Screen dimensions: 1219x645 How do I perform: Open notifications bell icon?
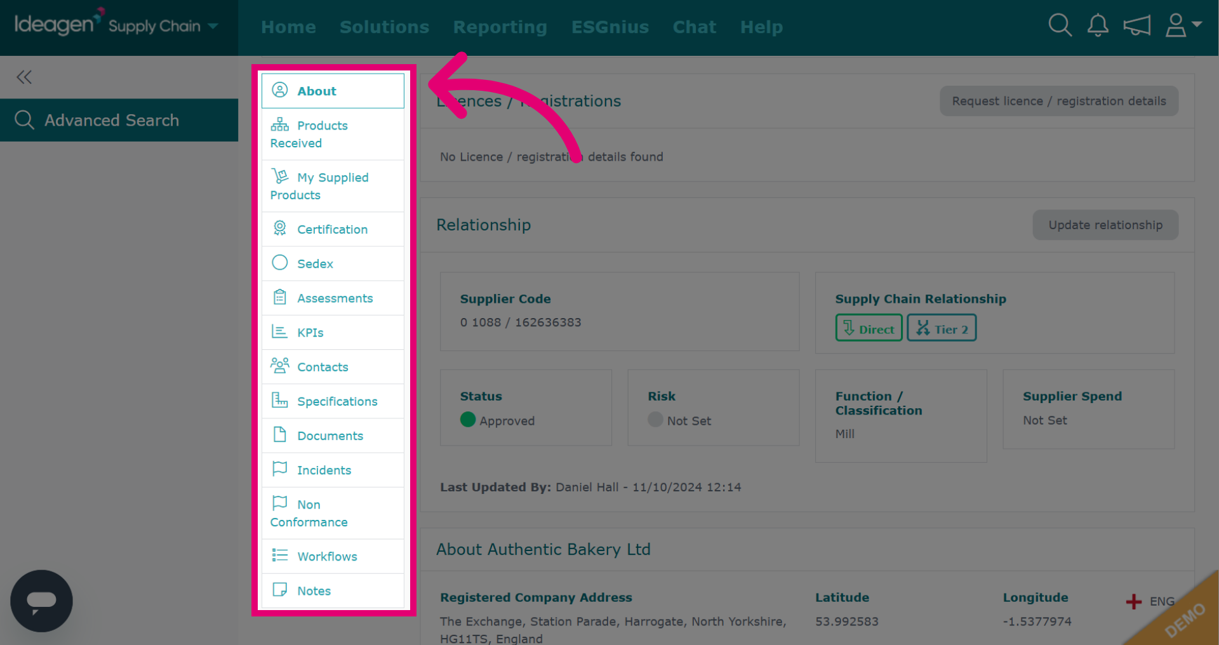click(1098, 25)
